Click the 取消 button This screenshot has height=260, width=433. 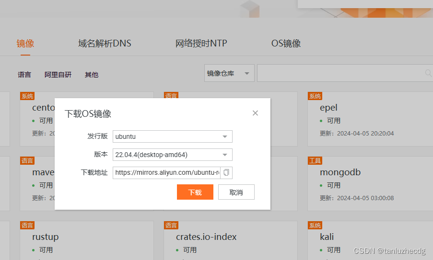click(236, 192)
